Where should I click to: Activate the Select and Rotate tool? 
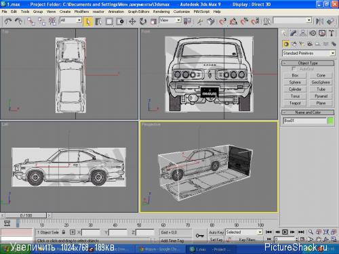click(143, 22)
